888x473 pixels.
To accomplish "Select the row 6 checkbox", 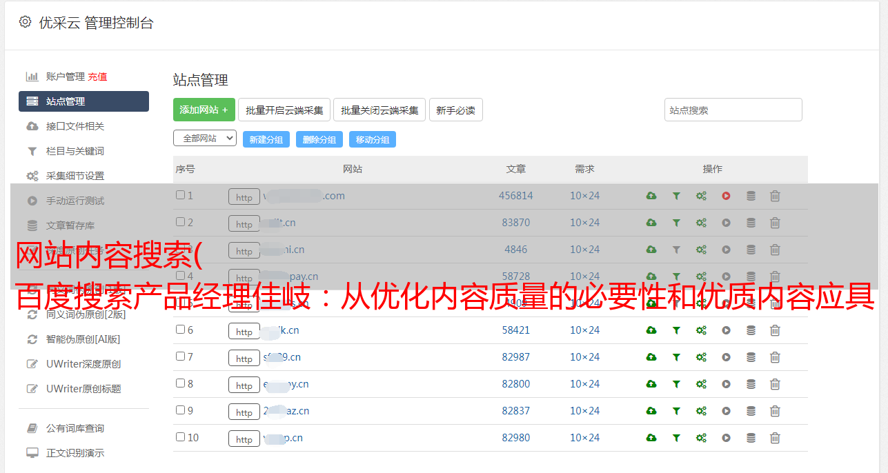I will pos(180,330).
